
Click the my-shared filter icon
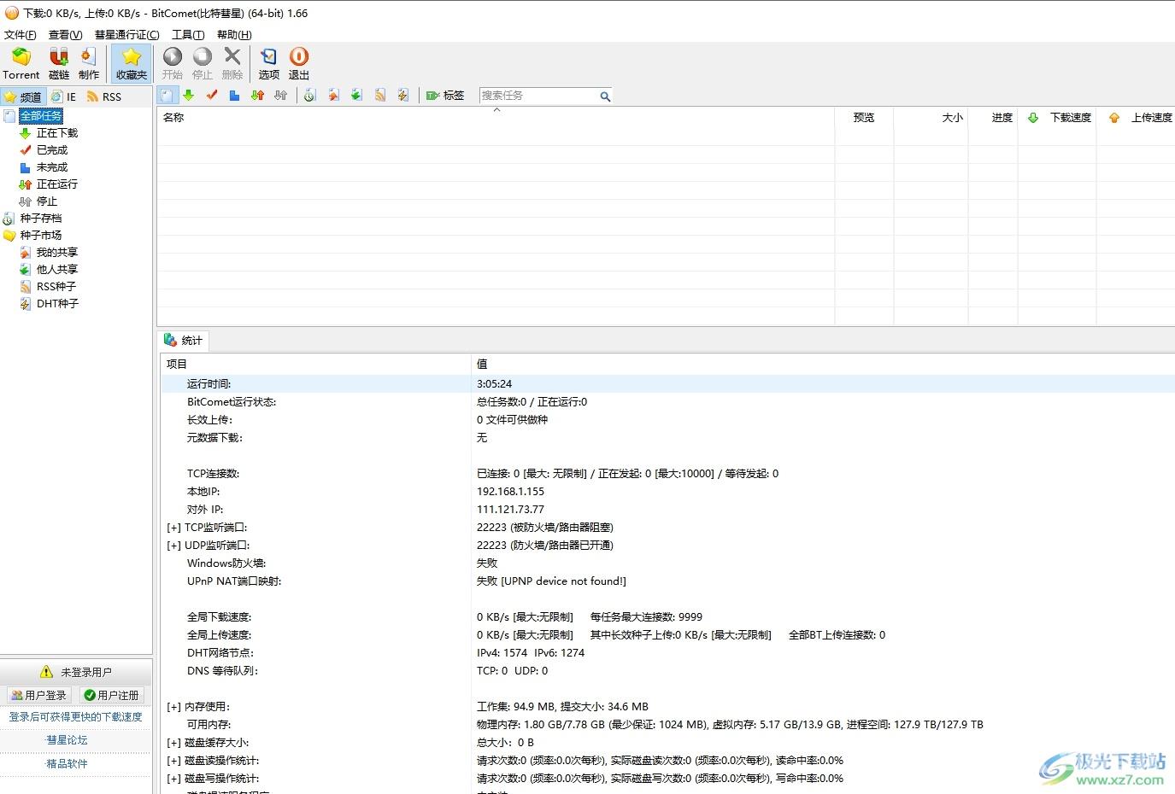click(334, 96)
